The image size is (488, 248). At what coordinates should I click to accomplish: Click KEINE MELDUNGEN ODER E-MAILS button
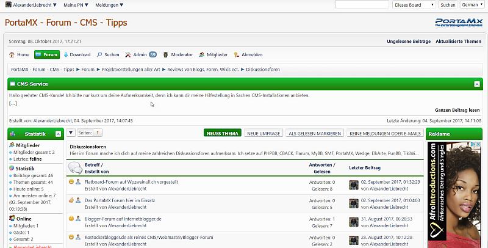pyautogui.click(x=385, y=133)
